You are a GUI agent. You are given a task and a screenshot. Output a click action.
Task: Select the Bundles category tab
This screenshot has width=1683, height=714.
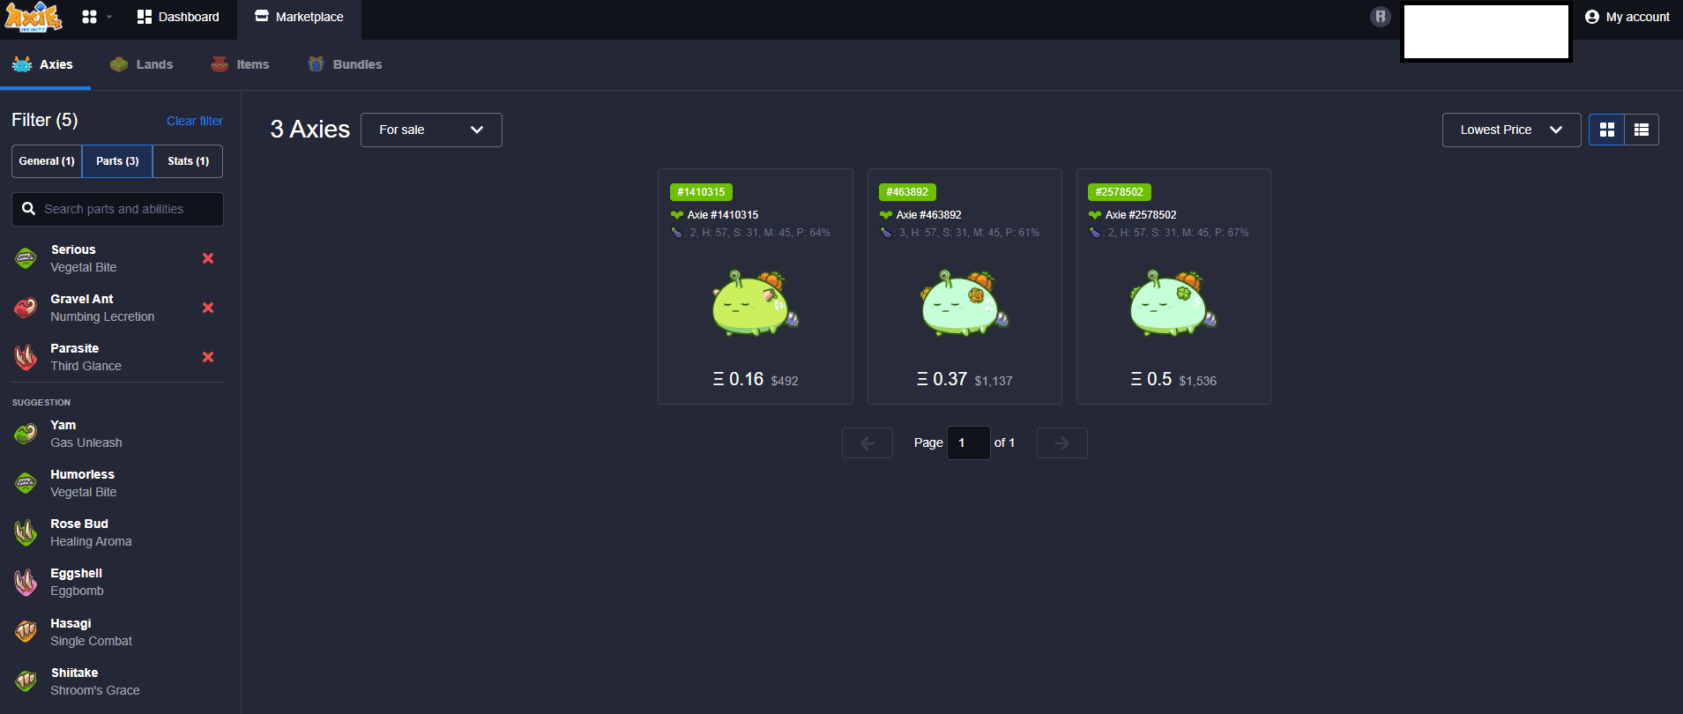click(x=345, y=64)
